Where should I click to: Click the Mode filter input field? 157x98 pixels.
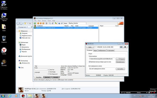(x=41, y=70)
